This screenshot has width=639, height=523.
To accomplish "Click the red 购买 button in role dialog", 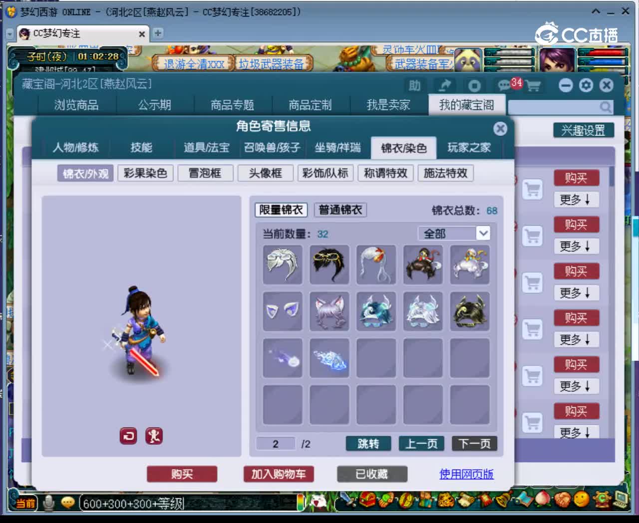I will click(182, 474).
